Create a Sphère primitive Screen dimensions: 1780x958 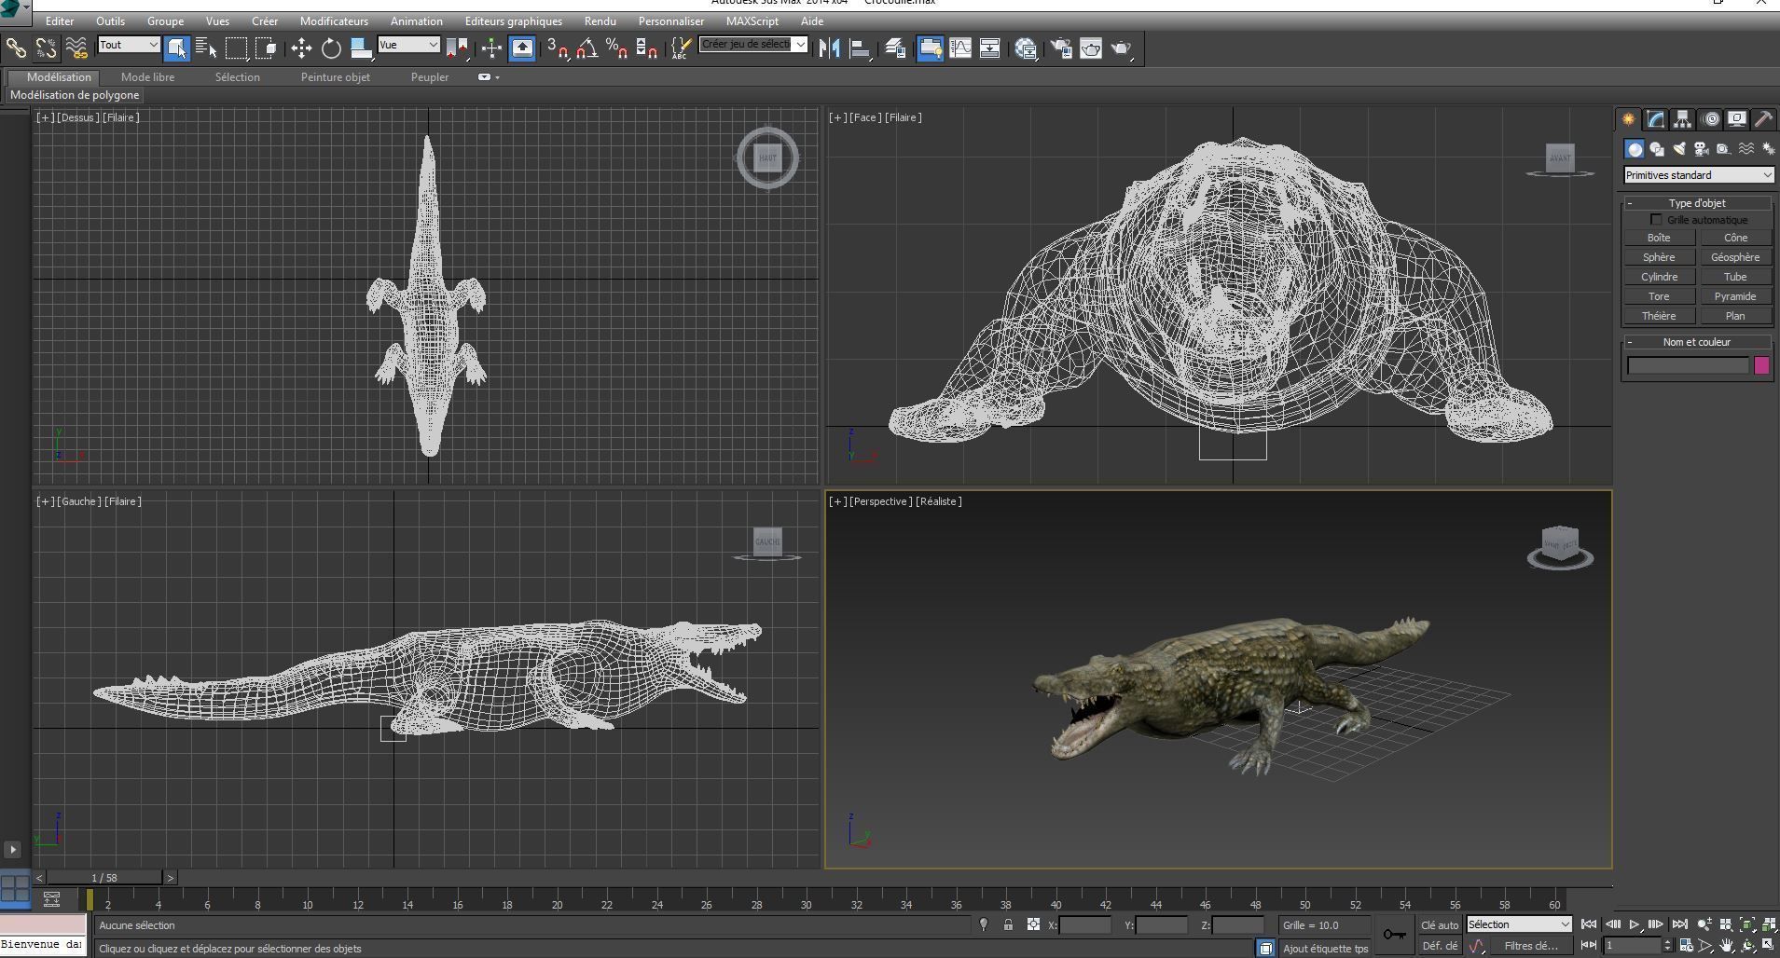(x=1659, y=257)
